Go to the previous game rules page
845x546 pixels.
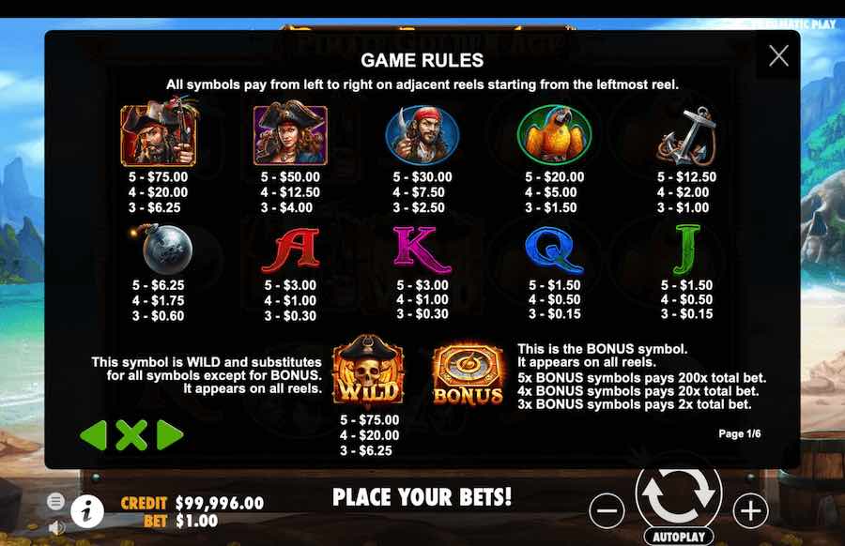(94, 434)
